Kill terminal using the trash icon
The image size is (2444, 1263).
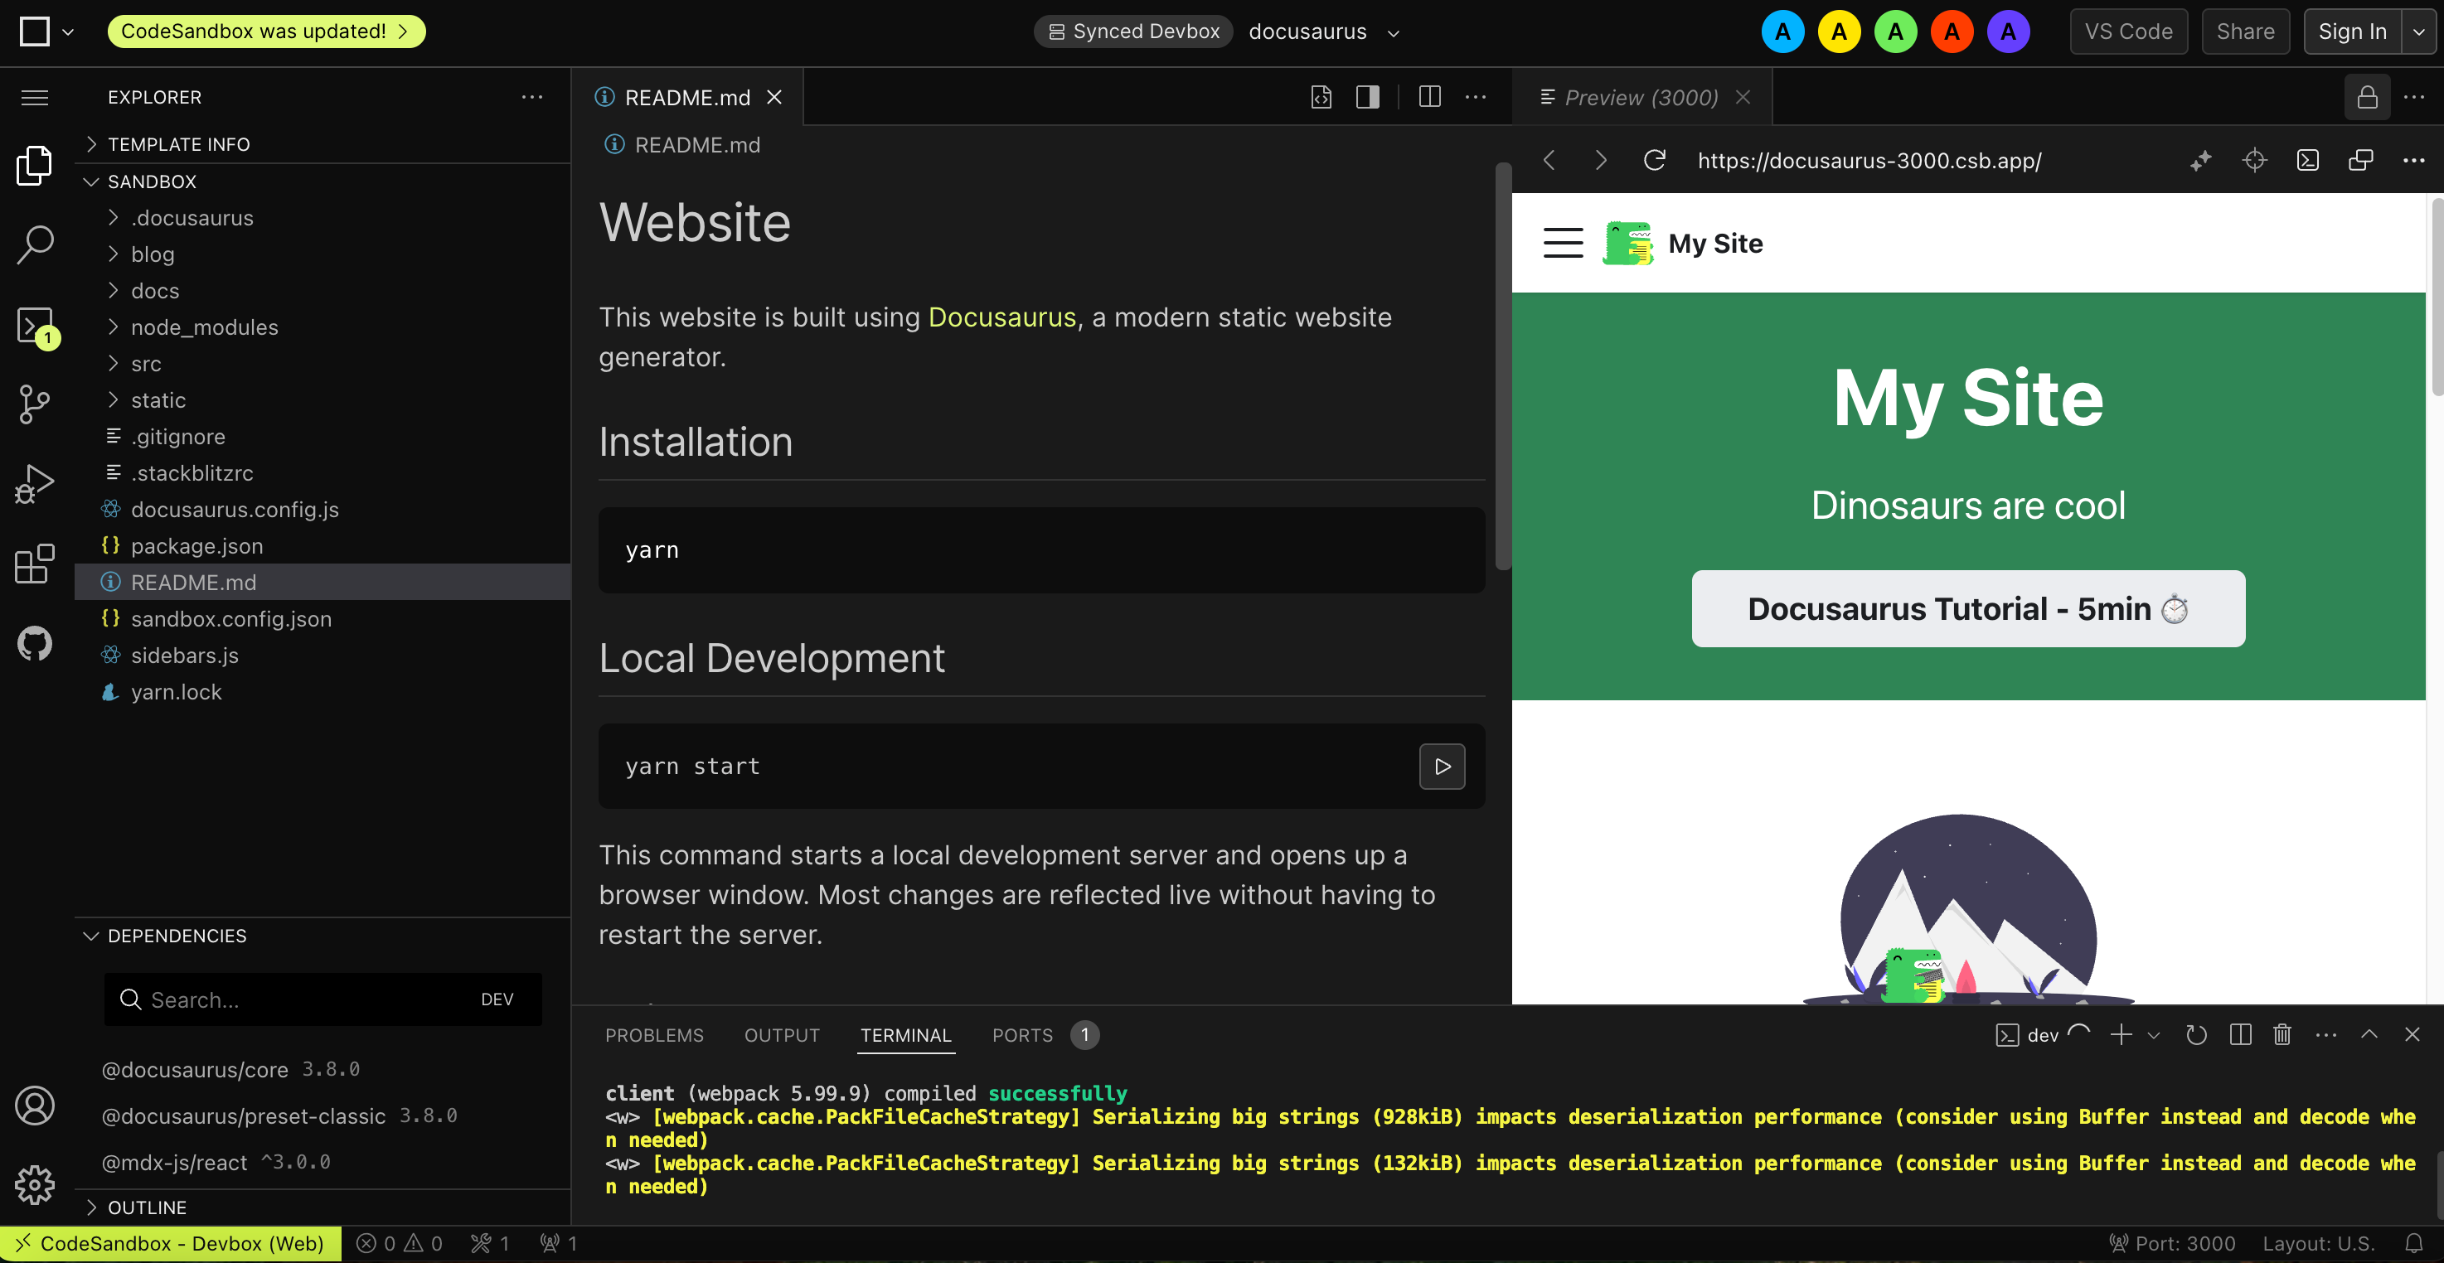click(2282, 1034)
